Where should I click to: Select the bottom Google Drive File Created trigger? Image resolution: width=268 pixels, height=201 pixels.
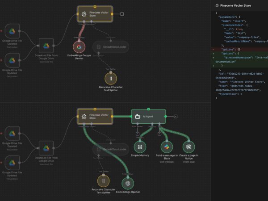(12, 133)
